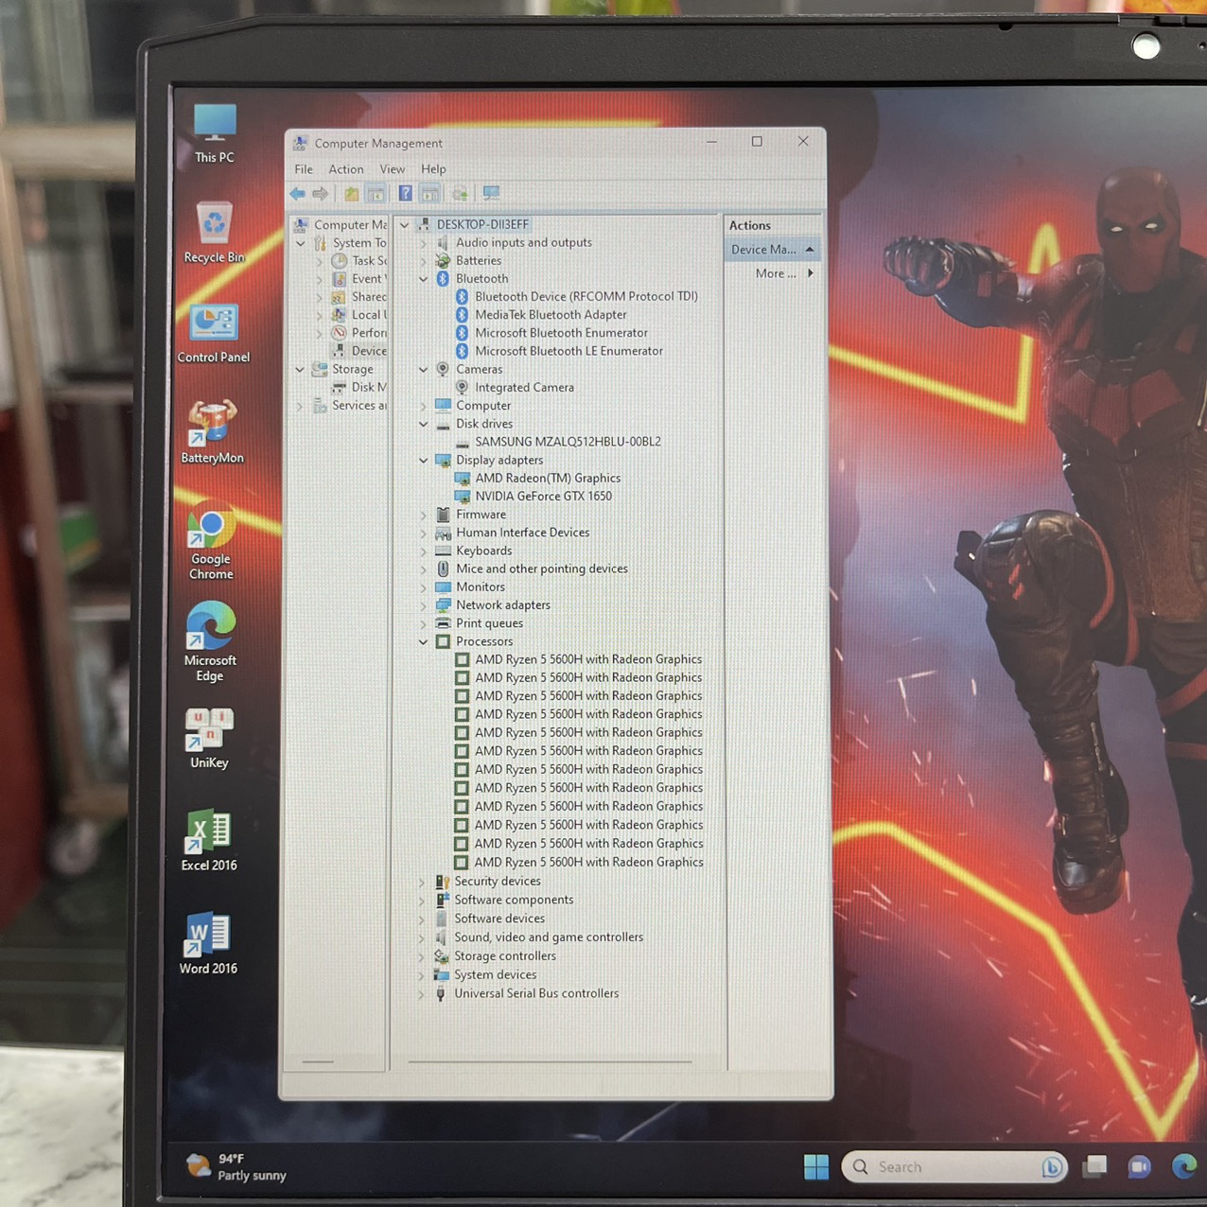Click the Update driver toolbar icon

point(460,194)
